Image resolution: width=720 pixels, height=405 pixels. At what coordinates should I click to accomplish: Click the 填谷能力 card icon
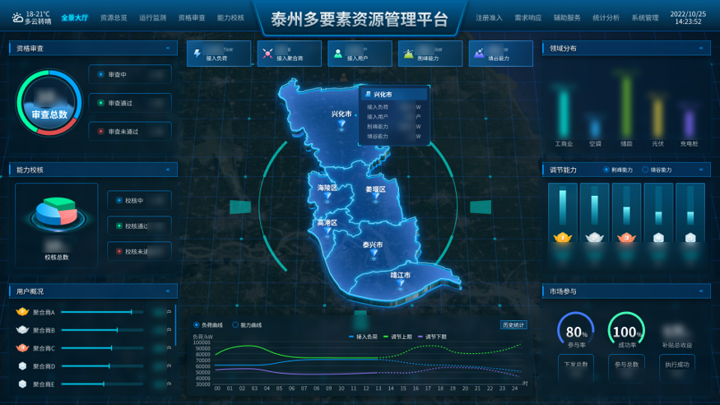479,54
